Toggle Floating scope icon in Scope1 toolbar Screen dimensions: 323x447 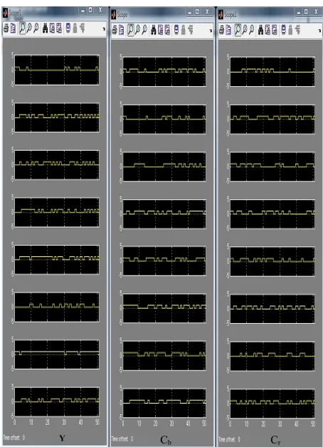click(68, 28)
